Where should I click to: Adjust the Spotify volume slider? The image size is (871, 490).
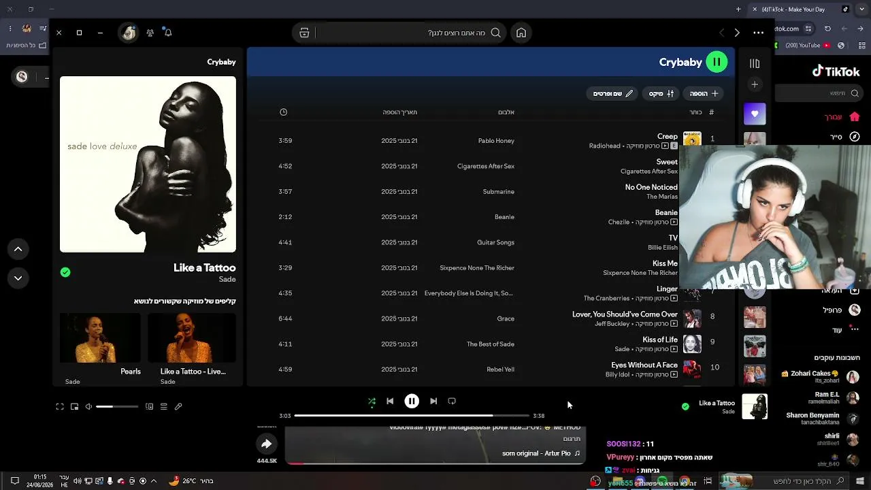pos(117,406)
